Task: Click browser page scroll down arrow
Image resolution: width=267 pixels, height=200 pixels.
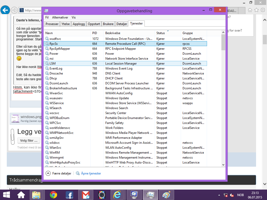Action: pos(265,184)
